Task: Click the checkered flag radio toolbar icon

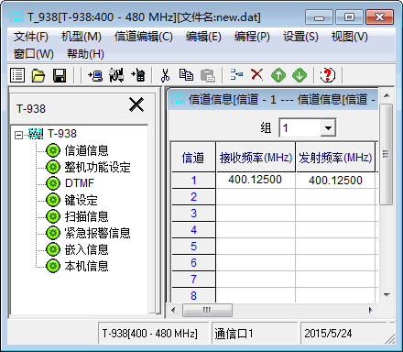Action: [x=116, y=75]
